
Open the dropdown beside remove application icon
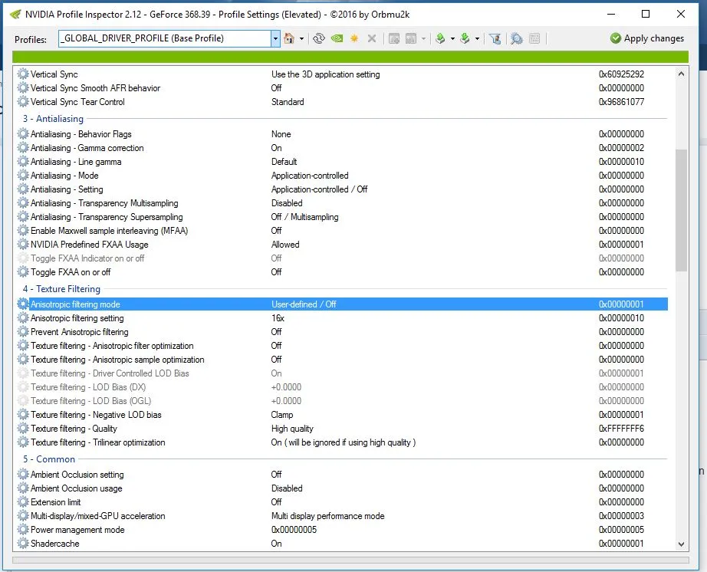click(x=423, y=39)
